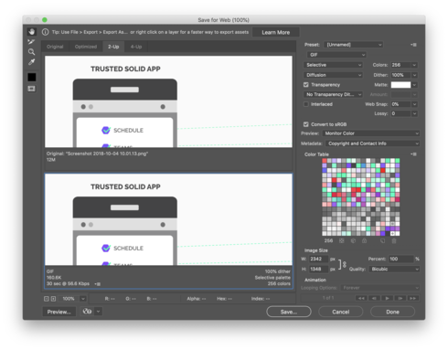The image size is (448, 350).
Task: Open the connection speed menu icon
Action: click(98, 284)
